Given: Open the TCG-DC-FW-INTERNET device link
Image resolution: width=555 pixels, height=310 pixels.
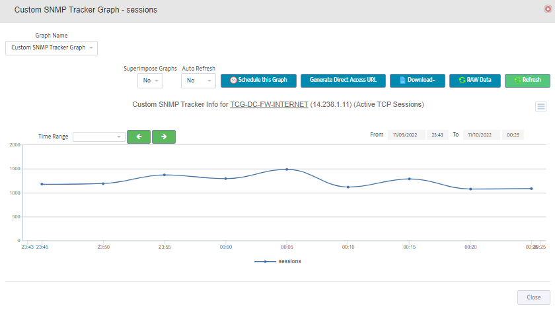Looking at the screenshot, I should tap(269, 105).
